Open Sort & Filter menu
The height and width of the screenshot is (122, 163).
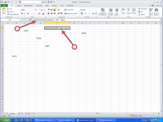(151, 12)
